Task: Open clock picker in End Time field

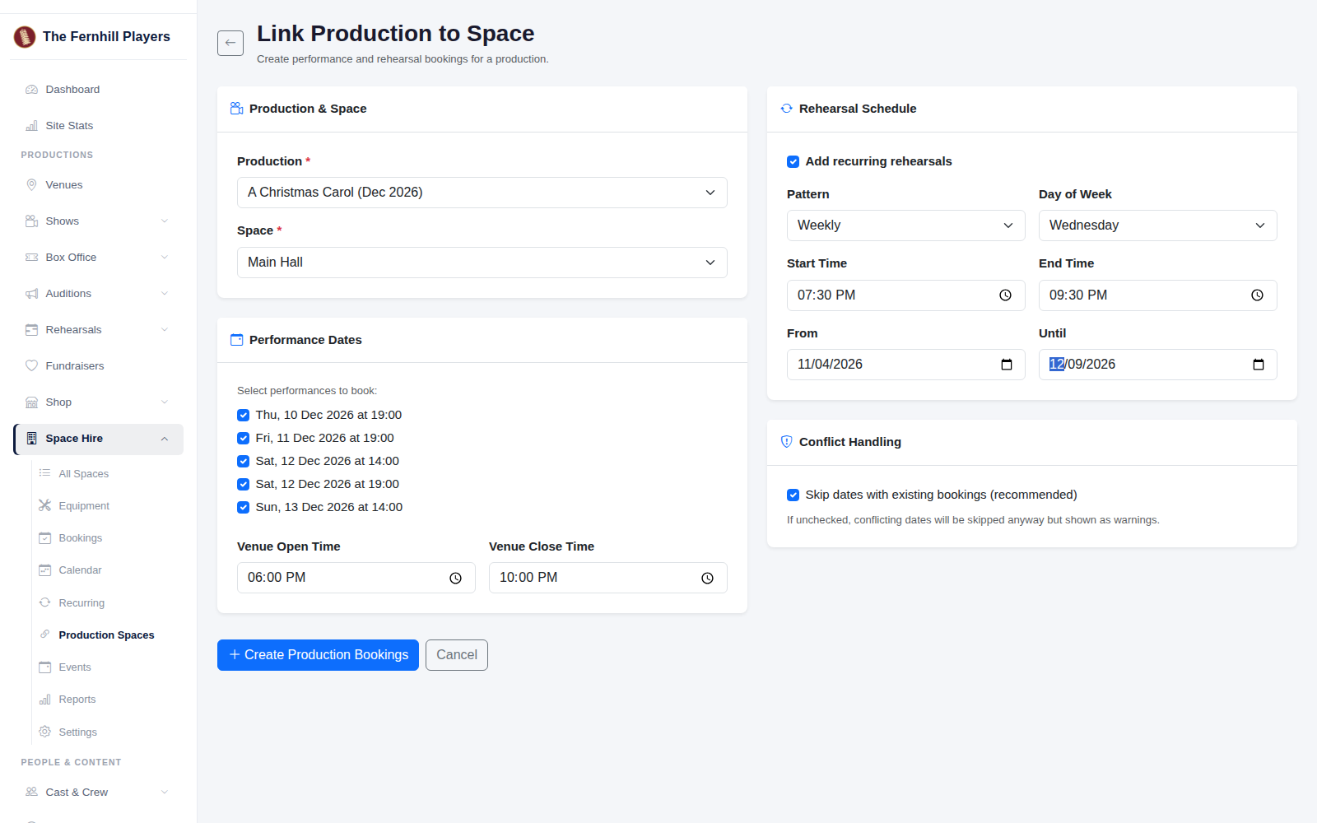Action: click(x=1257, y=295)
